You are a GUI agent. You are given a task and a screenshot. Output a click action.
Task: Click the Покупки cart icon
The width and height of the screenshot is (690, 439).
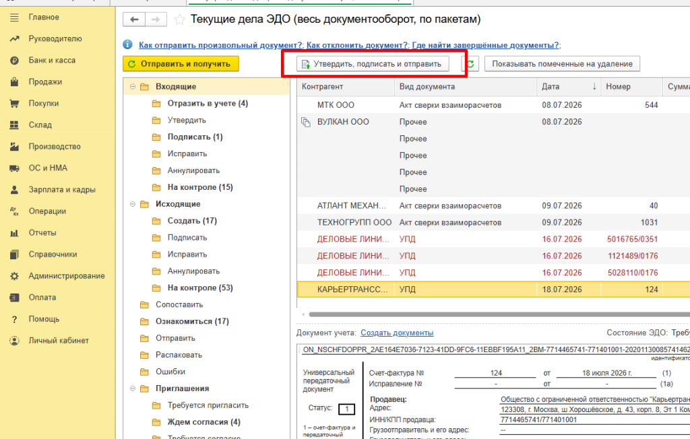15,104
